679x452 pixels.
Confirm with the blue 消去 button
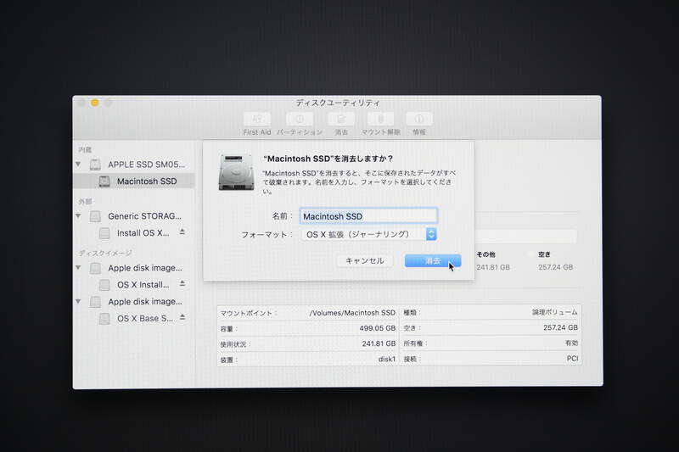[x=432, y=260]
